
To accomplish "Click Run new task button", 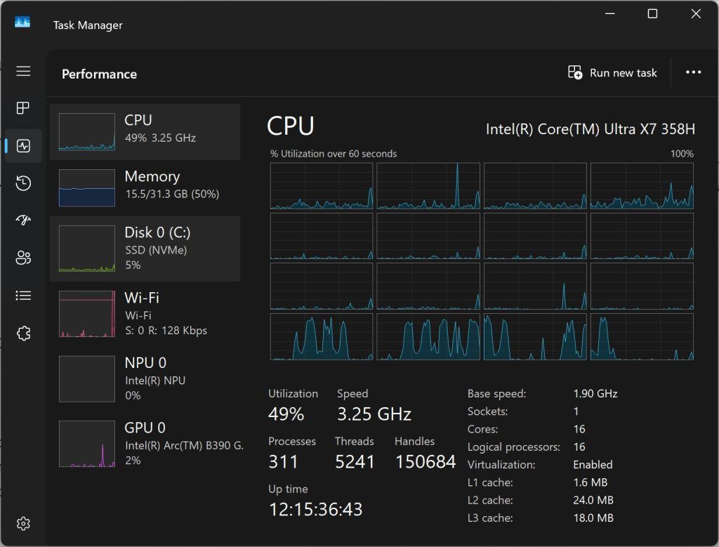I will click(612, 72).
